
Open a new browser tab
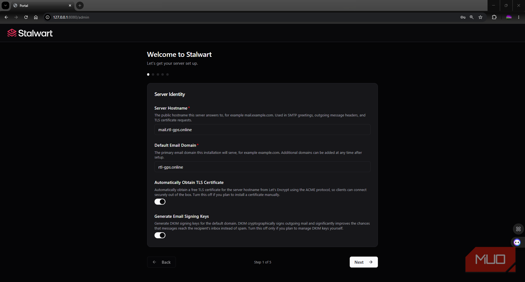[80, 5]
